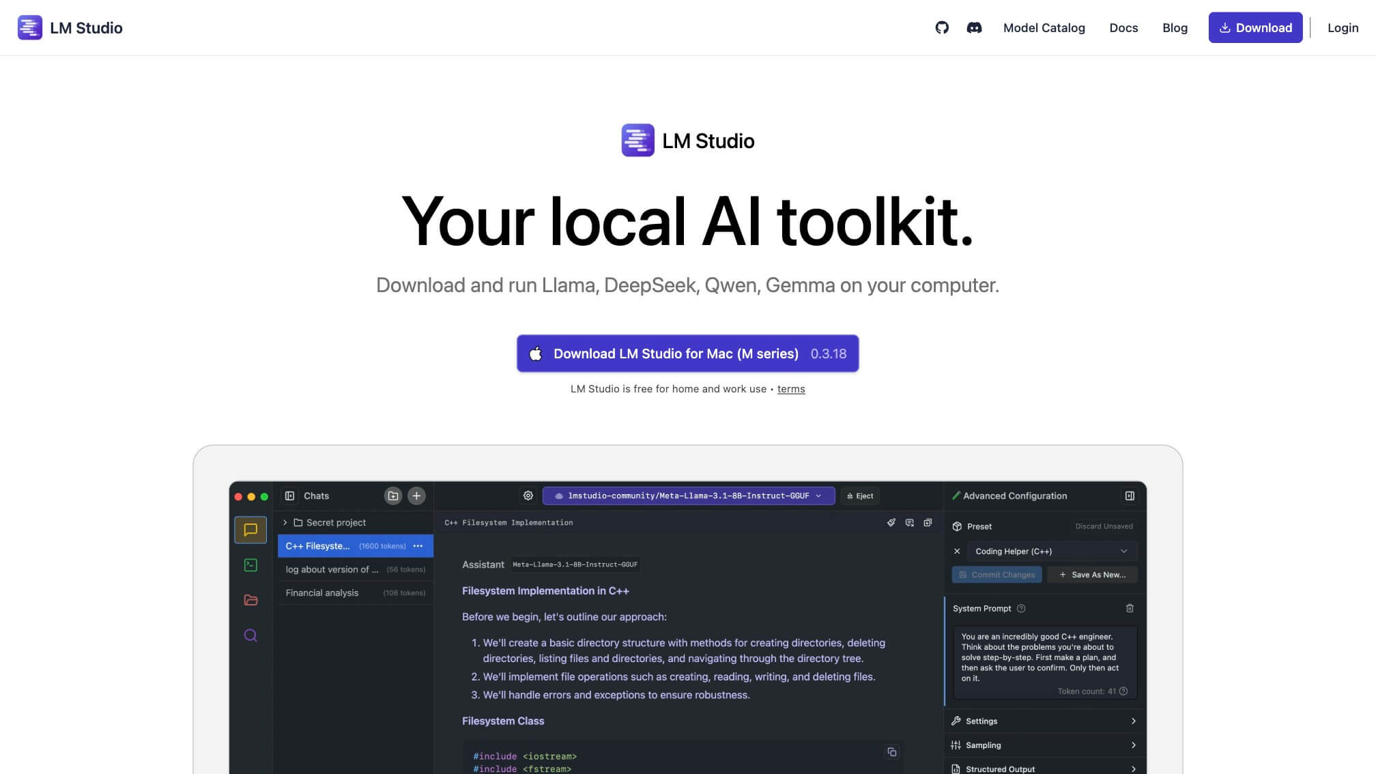Image resolution: width=1376 pixels, height=774 pixels.
Task: Go to the Docs page
Action: point(1123,28)
